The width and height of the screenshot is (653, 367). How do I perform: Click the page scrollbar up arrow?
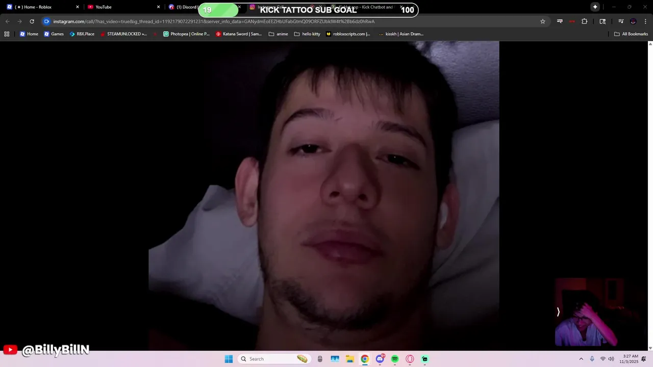650,44
